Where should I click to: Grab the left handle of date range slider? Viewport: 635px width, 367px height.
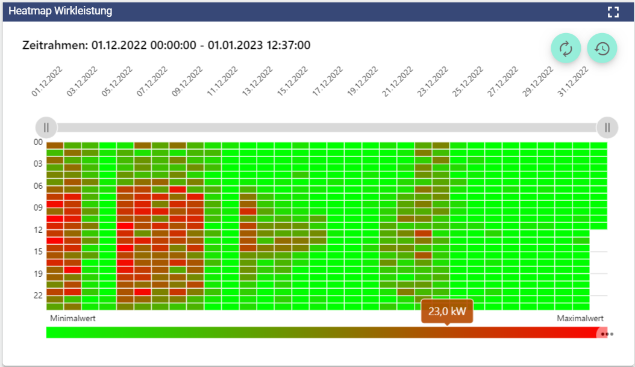click(x=46, y=128)
